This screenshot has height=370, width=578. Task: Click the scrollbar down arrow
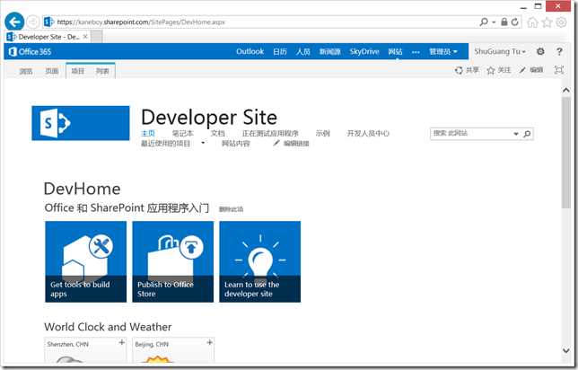tap(566, 350)
